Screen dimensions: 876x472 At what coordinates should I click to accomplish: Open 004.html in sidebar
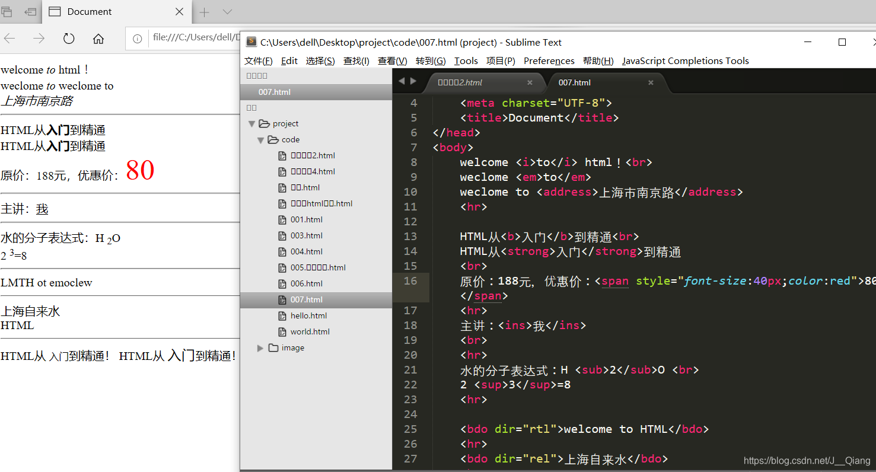click(306, 251)
